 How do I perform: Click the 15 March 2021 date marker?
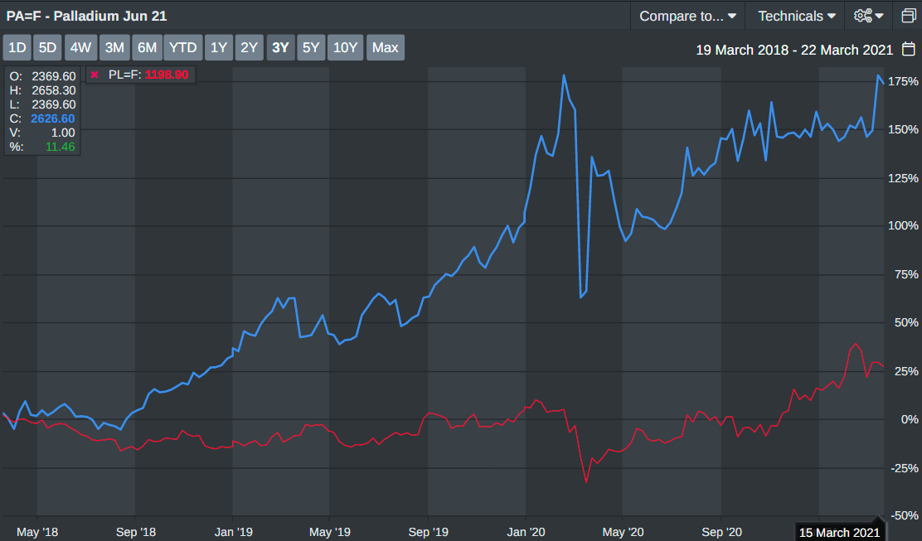[839, 532]
